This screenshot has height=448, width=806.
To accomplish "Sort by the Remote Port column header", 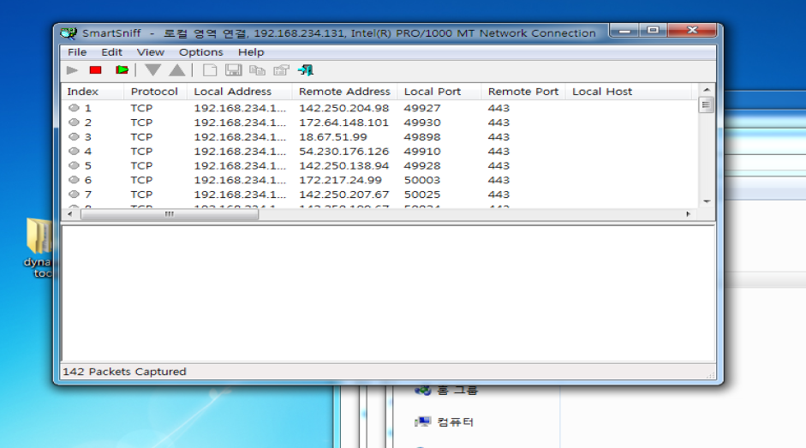I will point(523,92).
